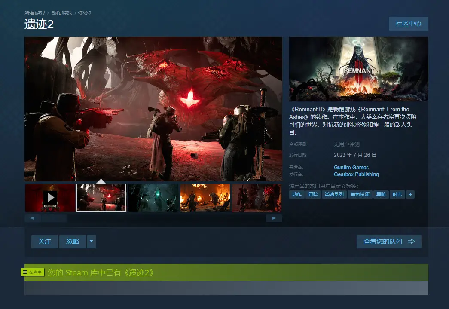Click the right arrow of thumbnail strip
The width and height of the screenshot is (449, 309).
274,218
